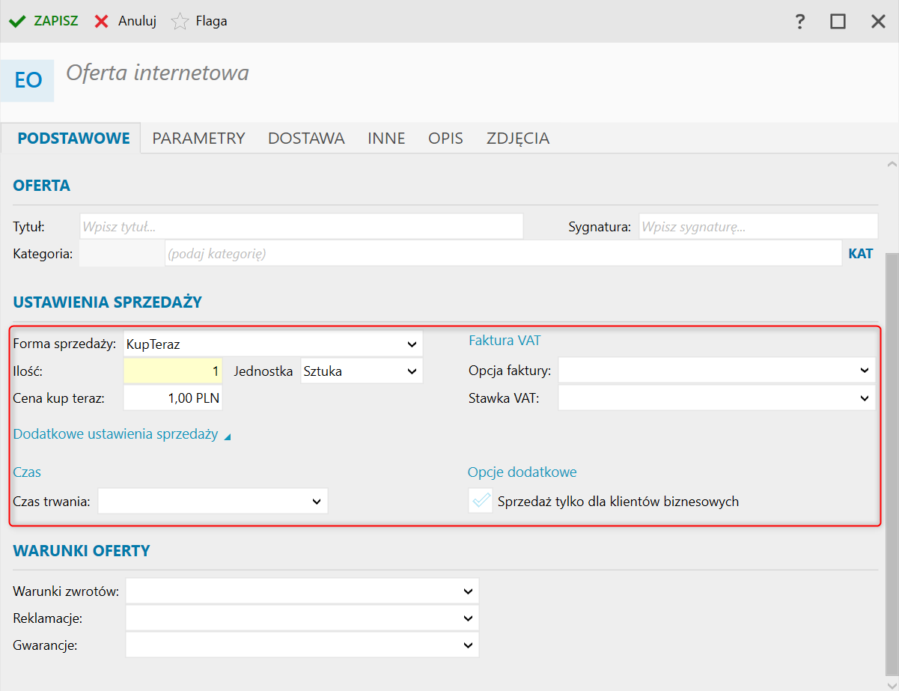The width and height of the screenshot is (899, 691).
Task: Click the EO offer type icon
Action: pyautogui.click(x=28, y=80)
